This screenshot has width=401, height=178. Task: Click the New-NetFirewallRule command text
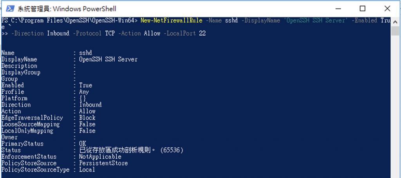point(172,20)
